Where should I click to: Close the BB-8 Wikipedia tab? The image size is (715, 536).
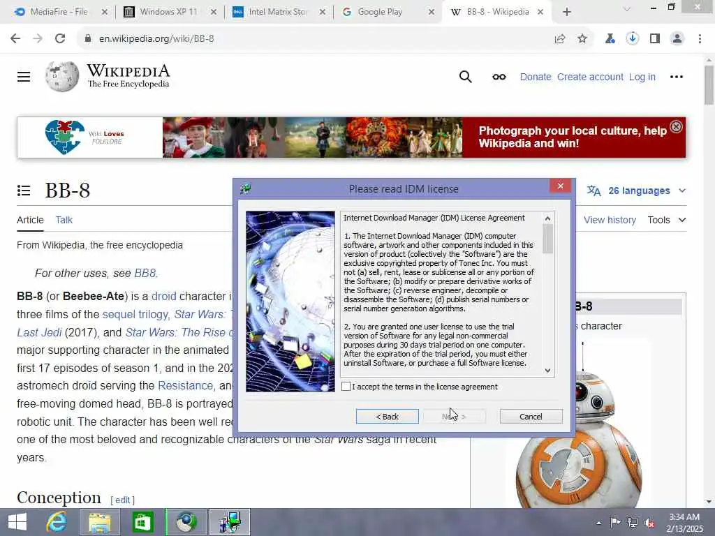(x=540, y=13)
